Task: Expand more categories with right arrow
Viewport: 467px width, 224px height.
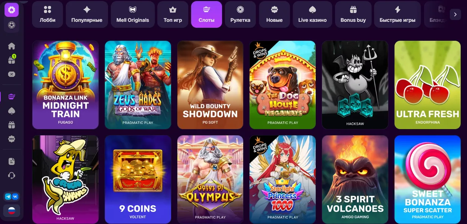Action: click(x=455, y=14)
